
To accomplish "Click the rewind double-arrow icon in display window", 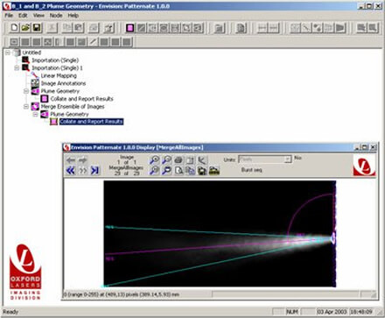I will click(x=71, y=170).
